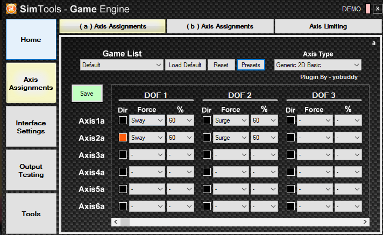Click the horizontal scrollbar right arrow
Viewport: 383px width, 235px height.
pos(365,222)
